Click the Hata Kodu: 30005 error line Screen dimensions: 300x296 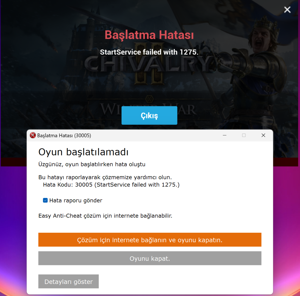pos(111,185)
